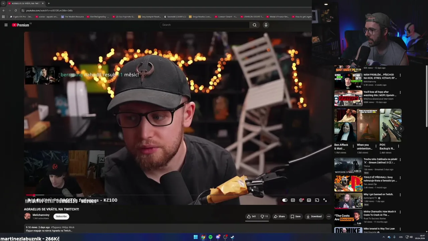This screenshot has width=428, height=241.
Task: Open the Elgato 4 K Pro bookmark
Action: [x=21, y=16]
